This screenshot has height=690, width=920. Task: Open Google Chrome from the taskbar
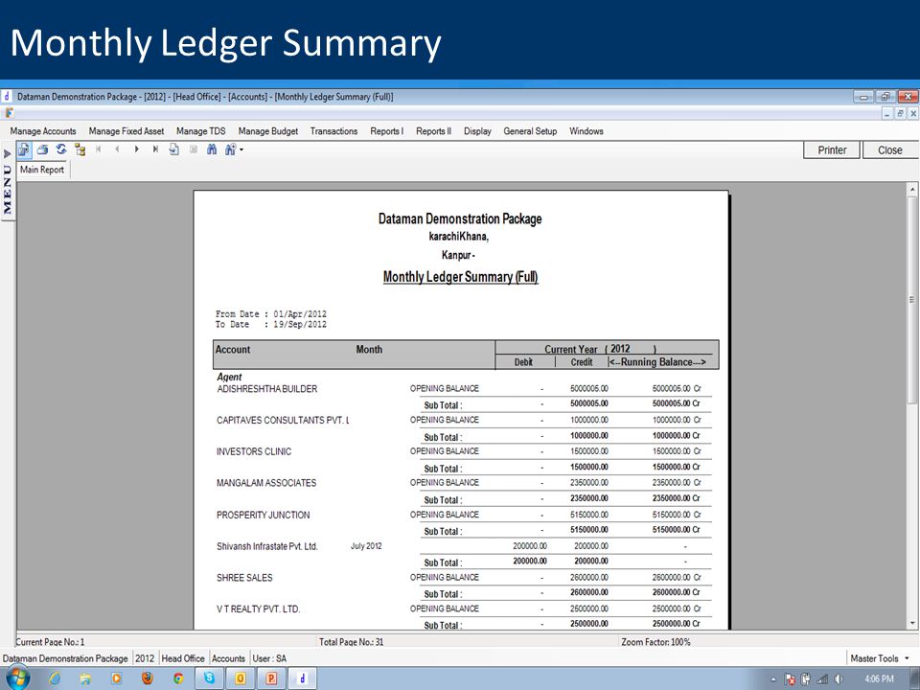[178, 678]
